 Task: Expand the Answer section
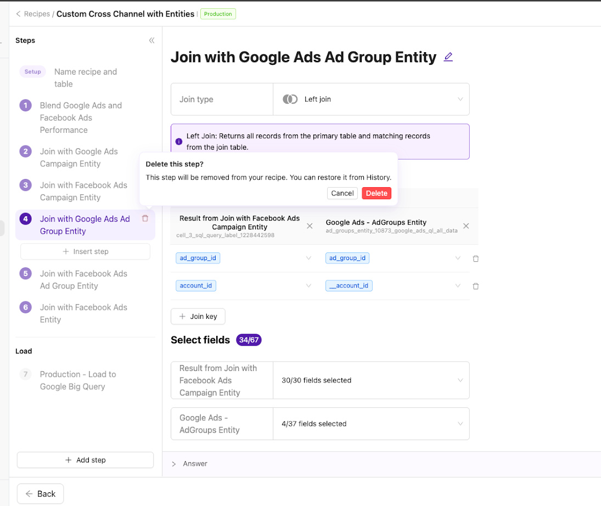click(x=174, y=464)
